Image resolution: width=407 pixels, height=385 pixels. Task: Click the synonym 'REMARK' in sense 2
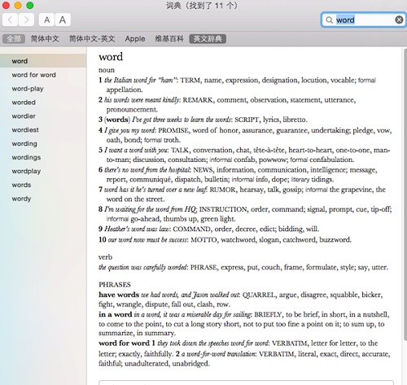[199, 100]
